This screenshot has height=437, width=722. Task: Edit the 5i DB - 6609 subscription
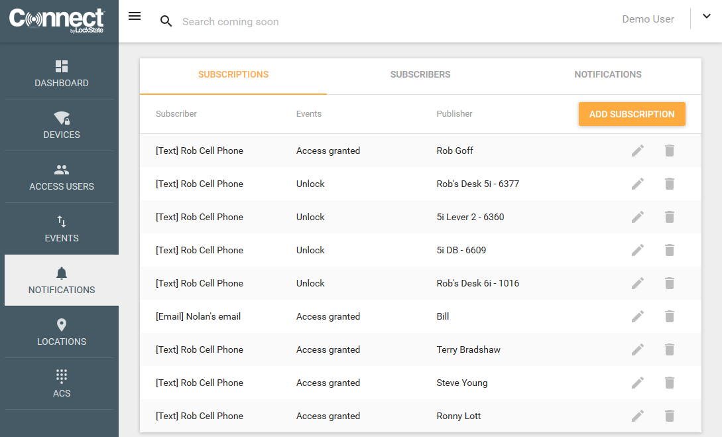tap(638, 250)
